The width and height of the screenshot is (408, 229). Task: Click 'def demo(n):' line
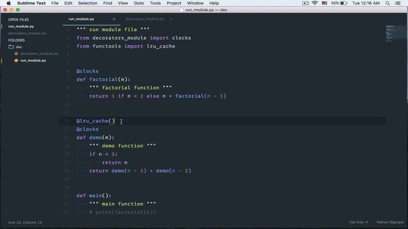click(96, 137)
